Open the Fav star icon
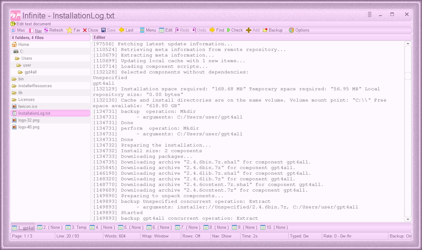422x250 pixels. coord(69,30)
